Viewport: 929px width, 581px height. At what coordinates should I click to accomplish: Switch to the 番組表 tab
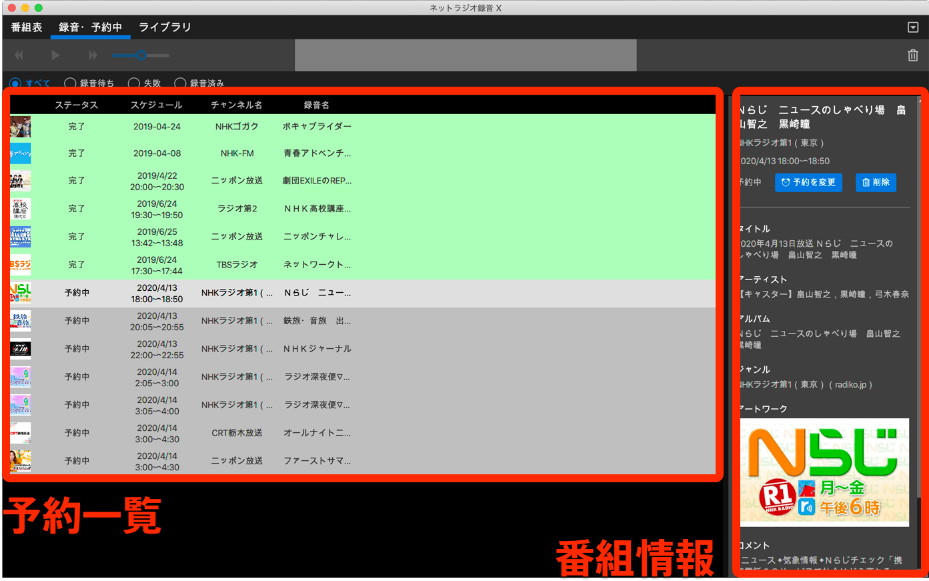[x=25, y=27]
